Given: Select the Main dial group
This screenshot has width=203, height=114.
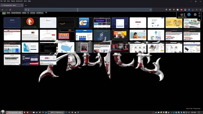Looking at the screenshot, I should tap(4, 13).
